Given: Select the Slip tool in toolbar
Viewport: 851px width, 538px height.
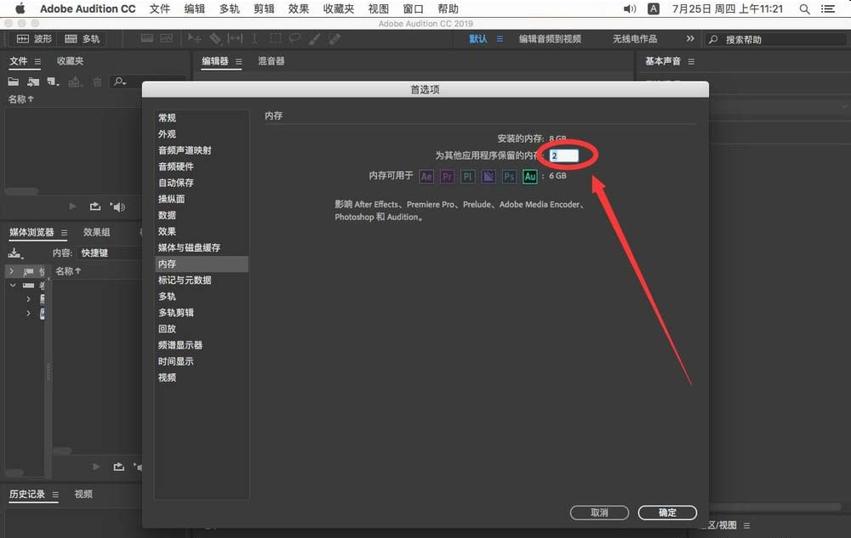Looking at the screenshot, I should coord(235,38).
